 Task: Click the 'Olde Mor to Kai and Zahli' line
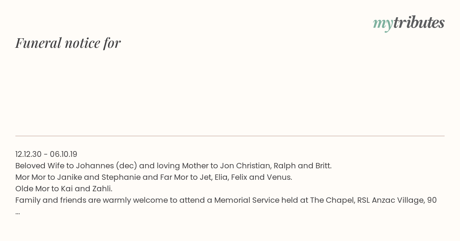coord(64,189)
